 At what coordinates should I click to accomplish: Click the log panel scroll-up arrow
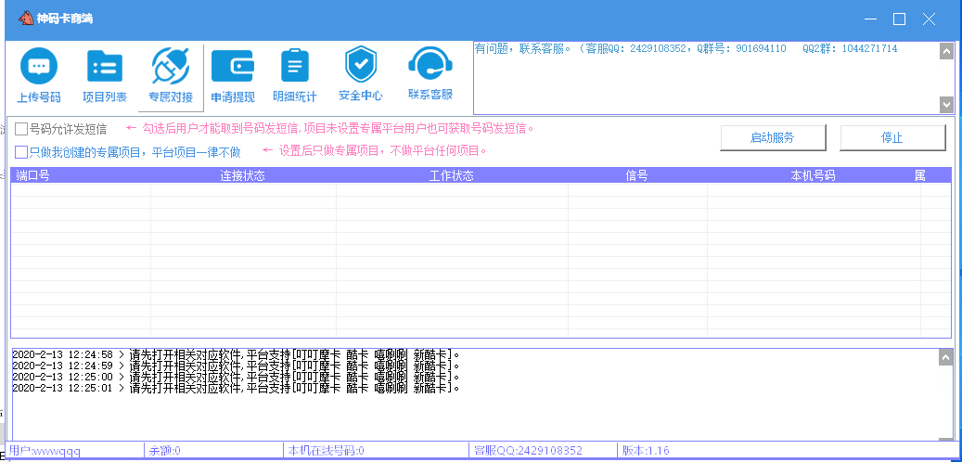(x=945, y=357)
